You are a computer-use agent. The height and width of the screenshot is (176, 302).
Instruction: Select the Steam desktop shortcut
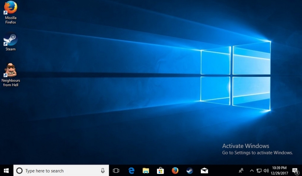point(11,42)
